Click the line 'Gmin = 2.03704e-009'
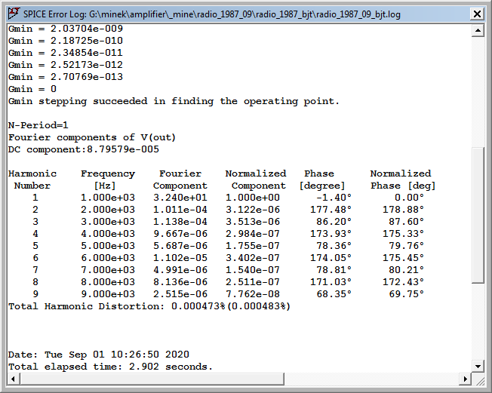 point(66,29)
